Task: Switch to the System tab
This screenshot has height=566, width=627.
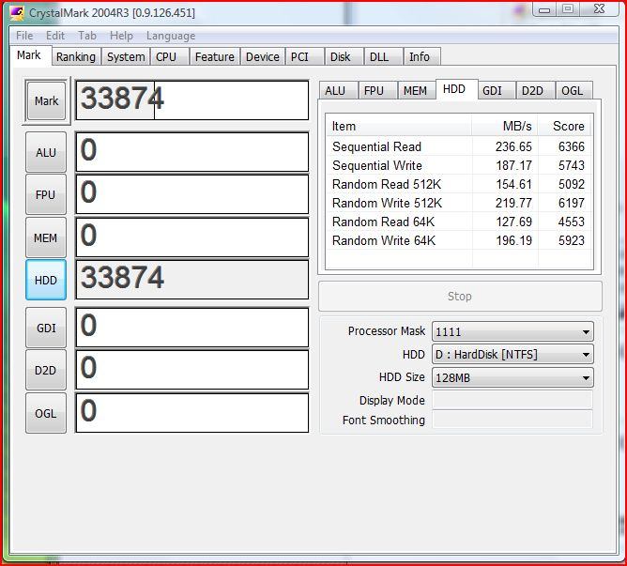Action: click(x=126, y=57)
